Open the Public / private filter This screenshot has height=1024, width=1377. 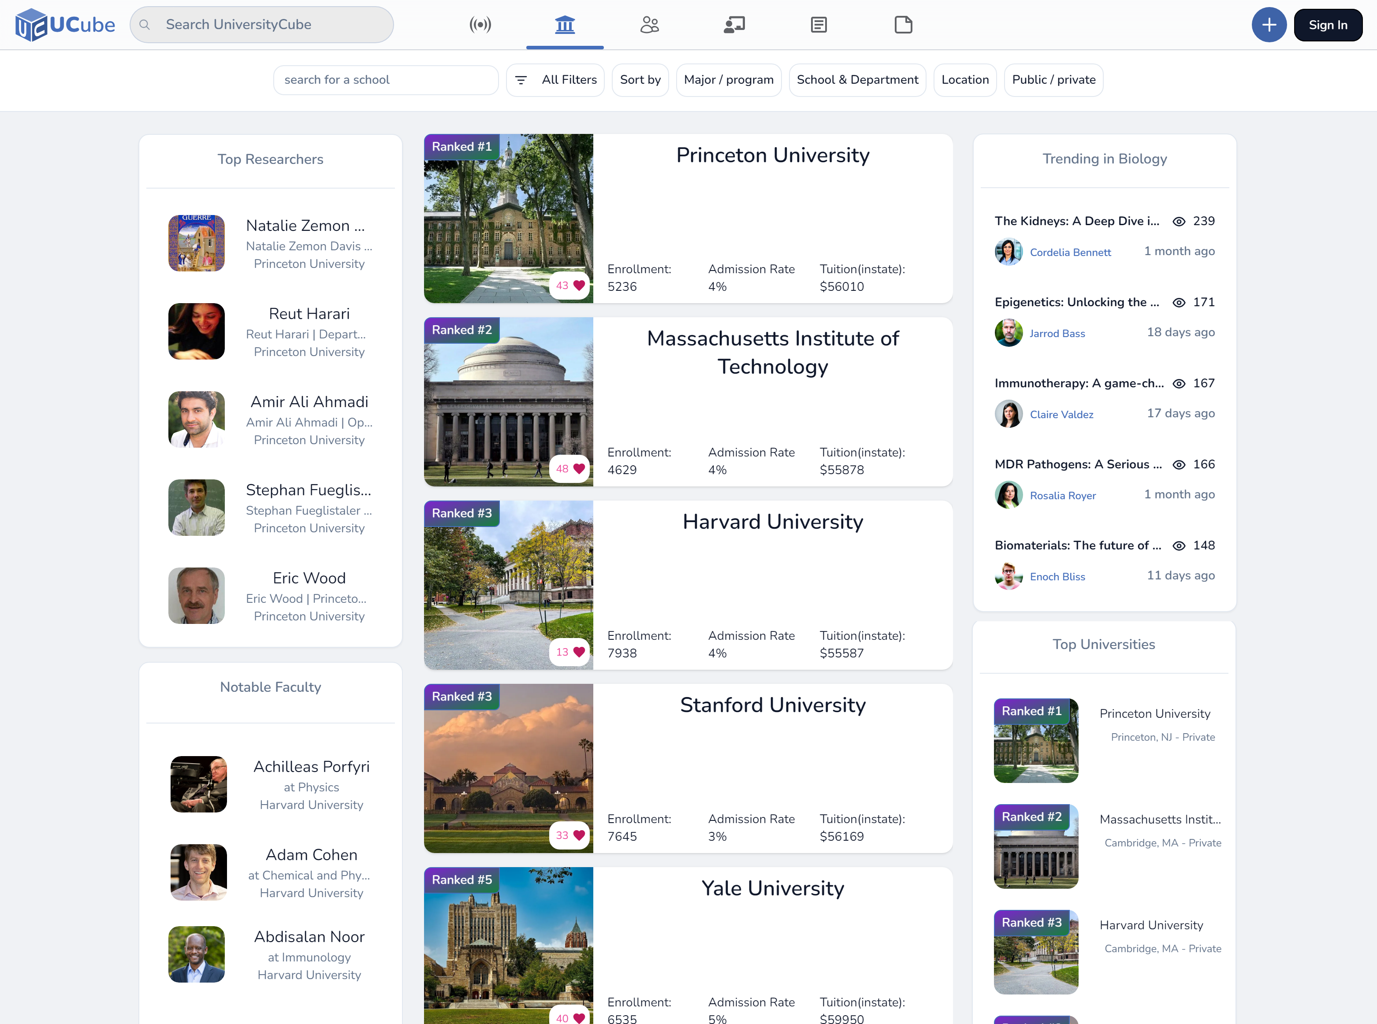pos(1053,80)
